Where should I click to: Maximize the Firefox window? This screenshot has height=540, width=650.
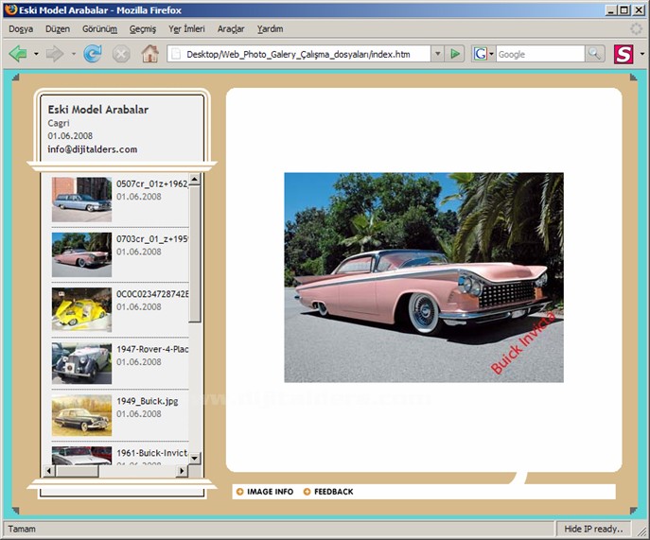tap(624, 10)
